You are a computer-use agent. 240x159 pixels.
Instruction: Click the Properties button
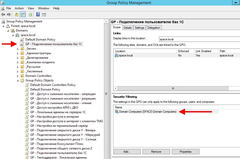click(185, 152)
